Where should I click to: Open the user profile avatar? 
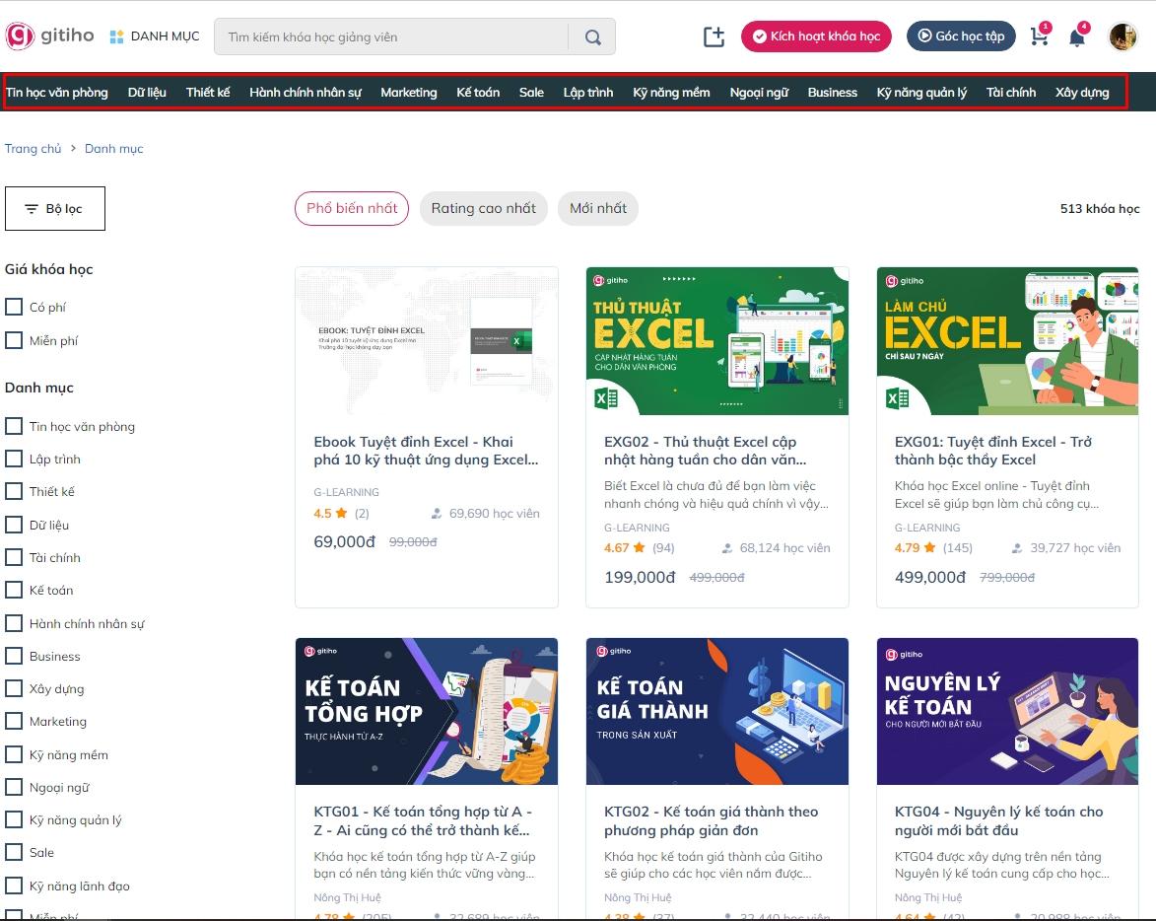(1122, 36)
